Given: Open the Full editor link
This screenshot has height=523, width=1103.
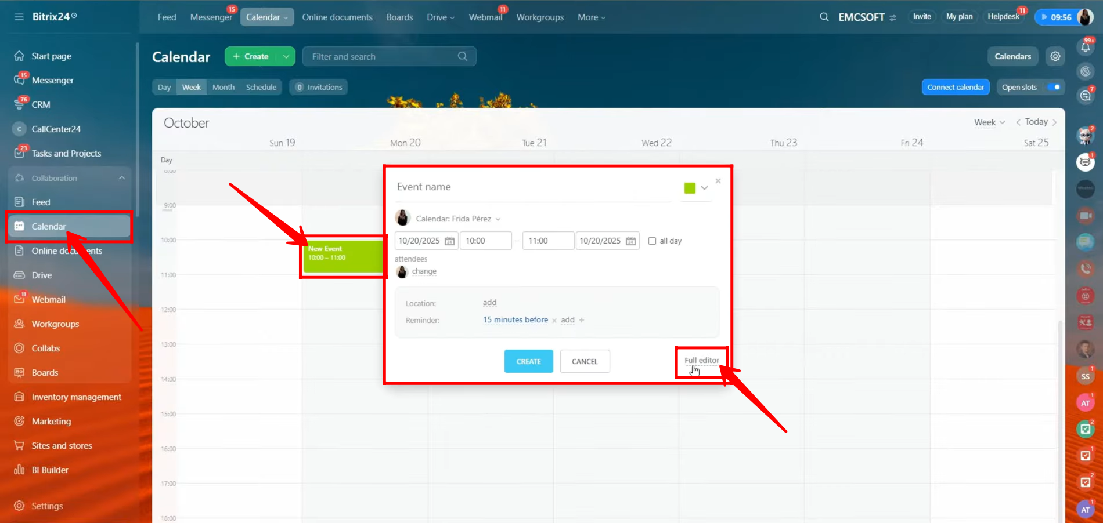Looking at the screenshot, I should [x=701, y=360].
